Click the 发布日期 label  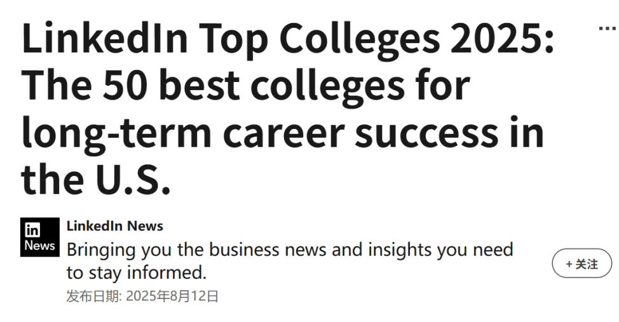click(93, 296)
